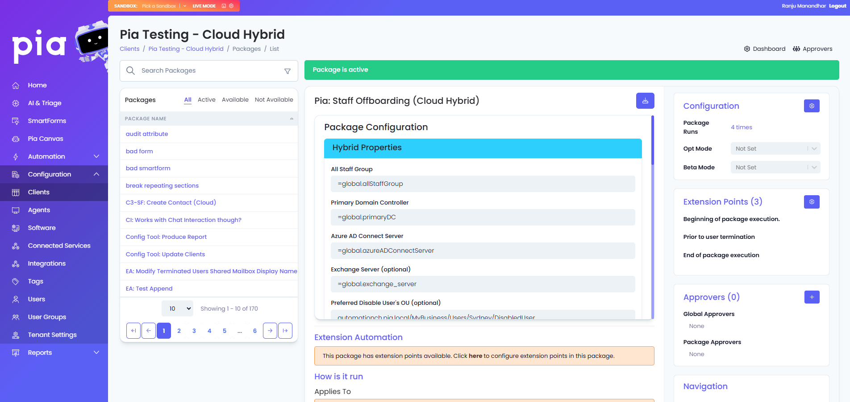The width and height of the screenshot is (850, 402).
Task: Click the 4 times package runs link
Action: (742, 127)
